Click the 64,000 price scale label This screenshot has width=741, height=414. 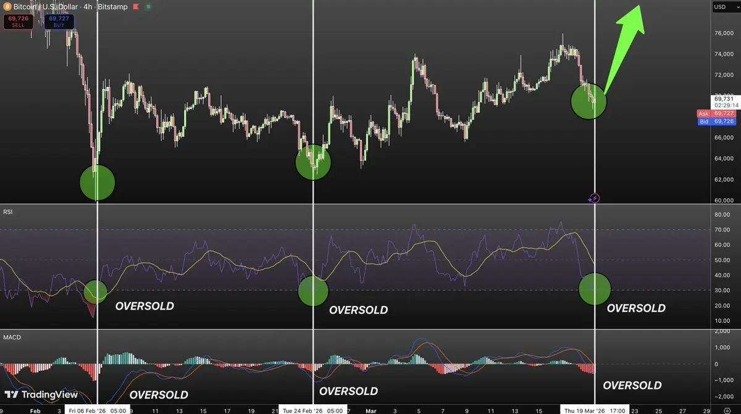coord(724,159)
